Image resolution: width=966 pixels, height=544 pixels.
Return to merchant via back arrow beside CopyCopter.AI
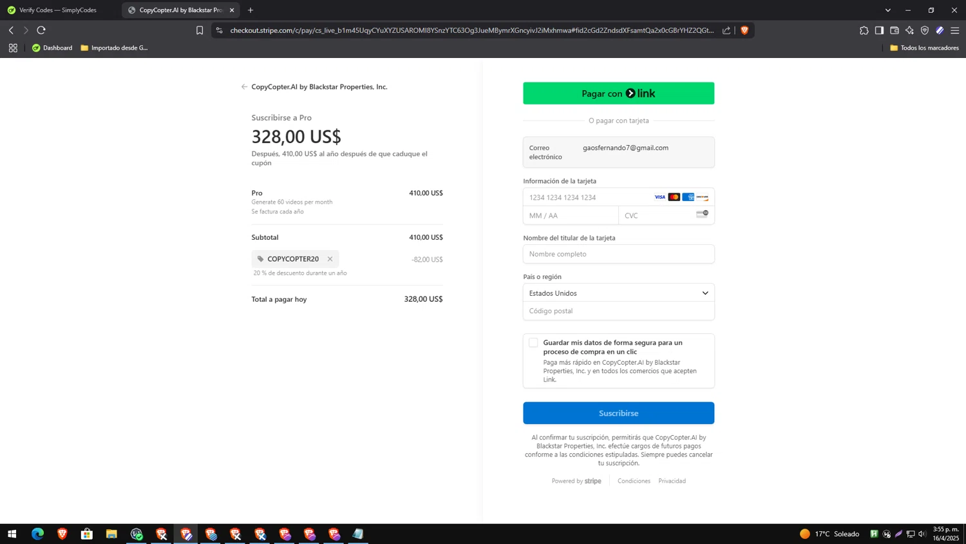pyautogui.click(x=244, y=86)
